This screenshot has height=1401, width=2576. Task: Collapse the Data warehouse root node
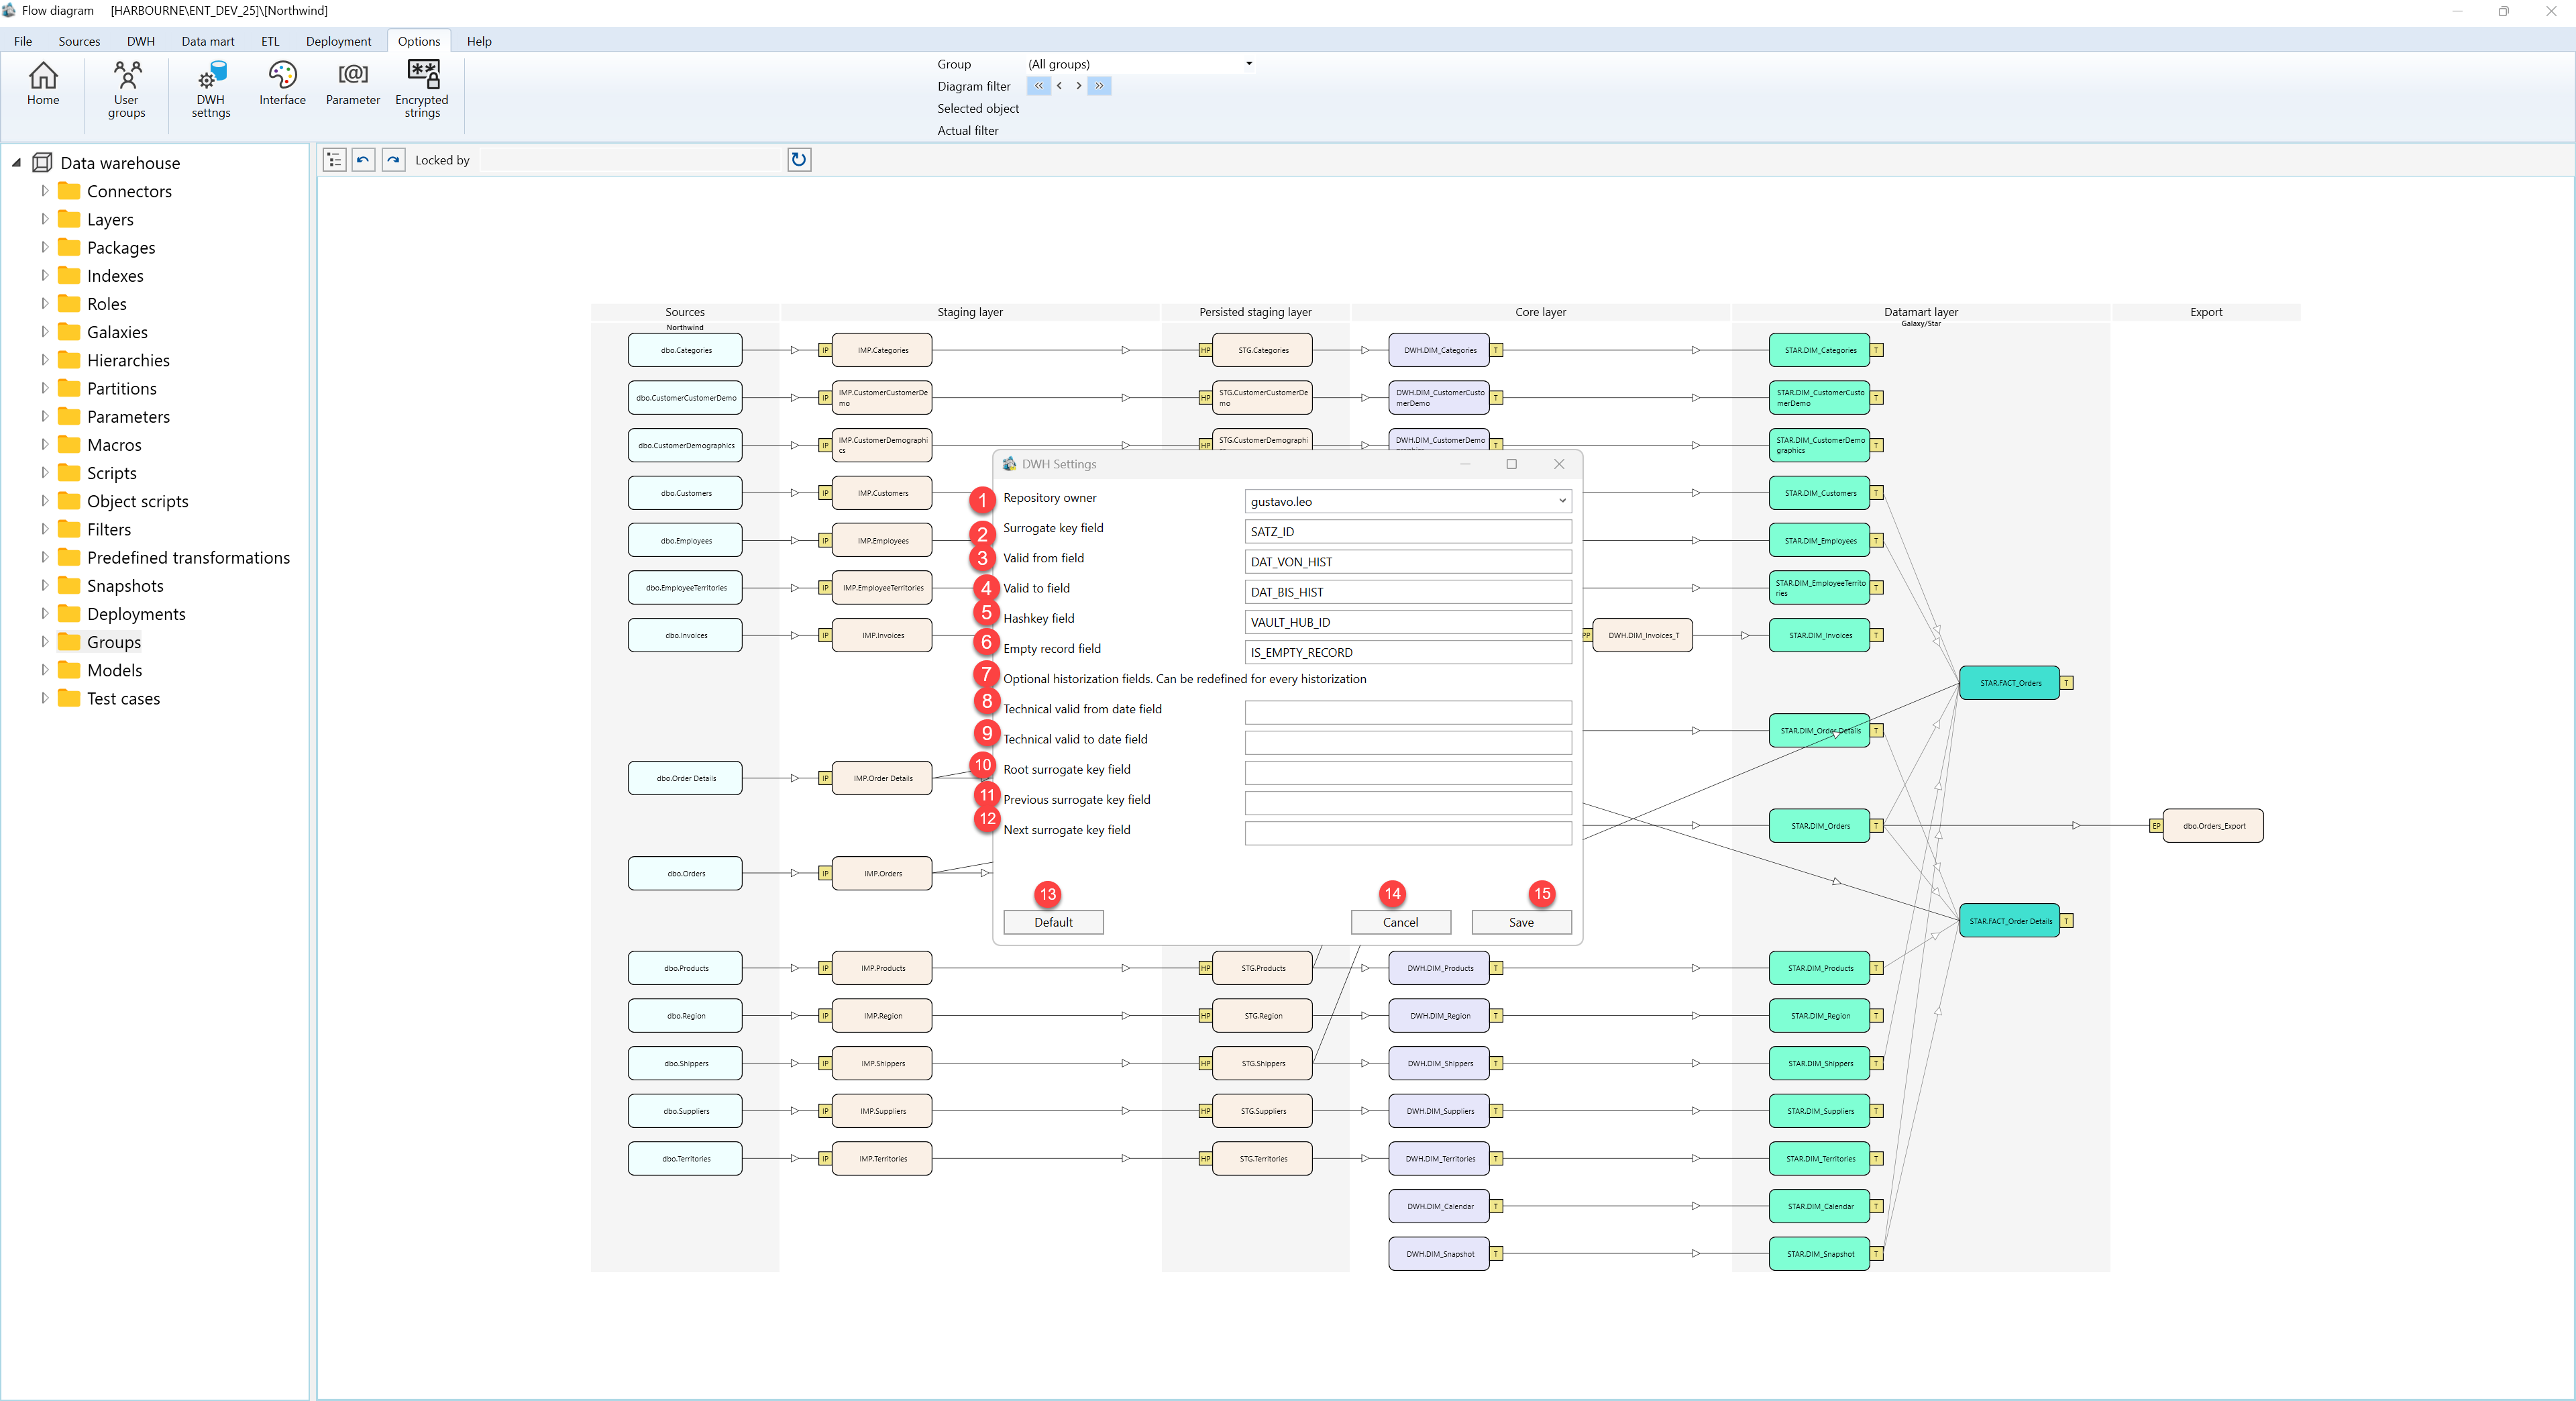[16, 162]
